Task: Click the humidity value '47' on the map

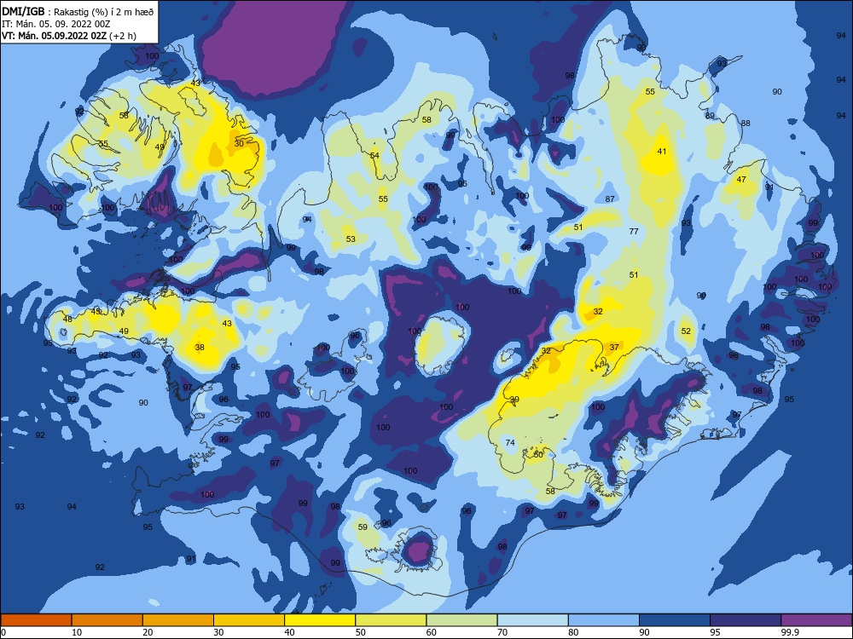Action: coord(741,179)
